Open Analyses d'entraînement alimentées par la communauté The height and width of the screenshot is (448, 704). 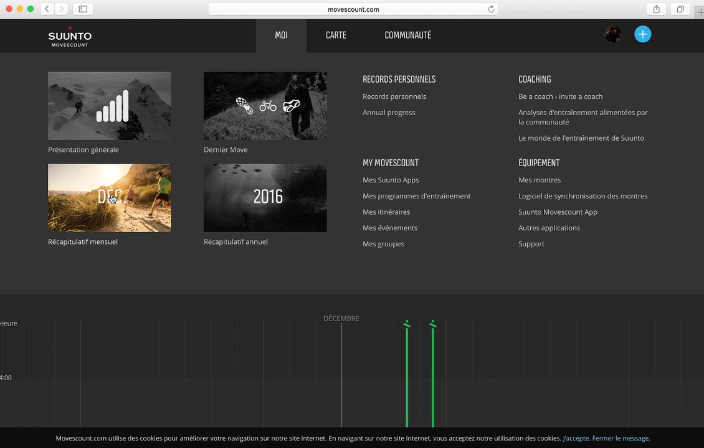point(583,117)
